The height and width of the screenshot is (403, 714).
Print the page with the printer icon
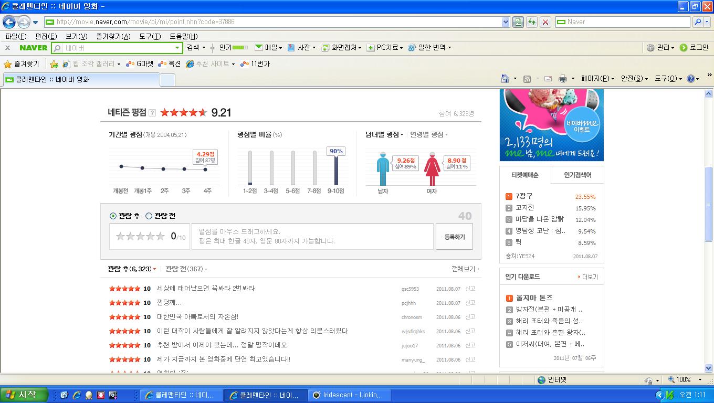pos(563,79)
